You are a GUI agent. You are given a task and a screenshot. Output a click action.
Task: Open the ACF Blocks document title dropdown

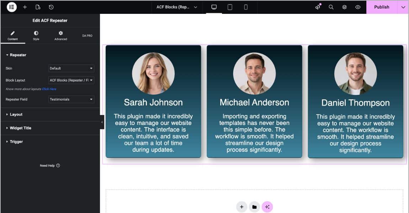pyautogui.click(x=177, y=7)
